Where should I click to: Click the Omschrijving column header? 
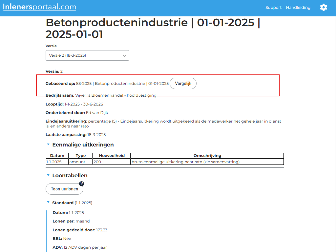(207, 156)
